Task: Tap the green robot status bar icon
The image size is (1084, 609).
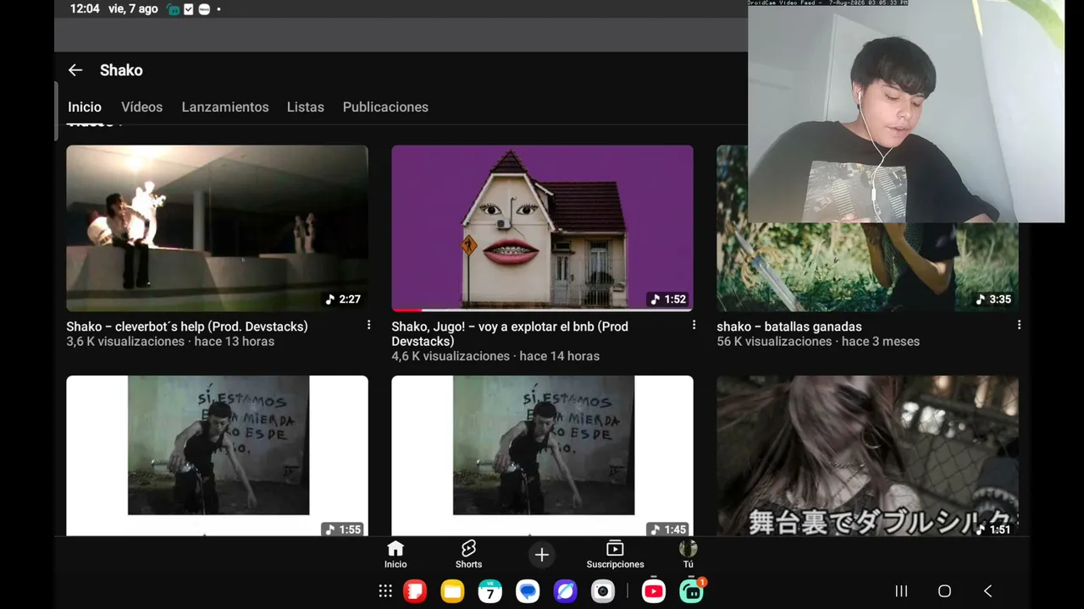Action: tap(174, 9)
